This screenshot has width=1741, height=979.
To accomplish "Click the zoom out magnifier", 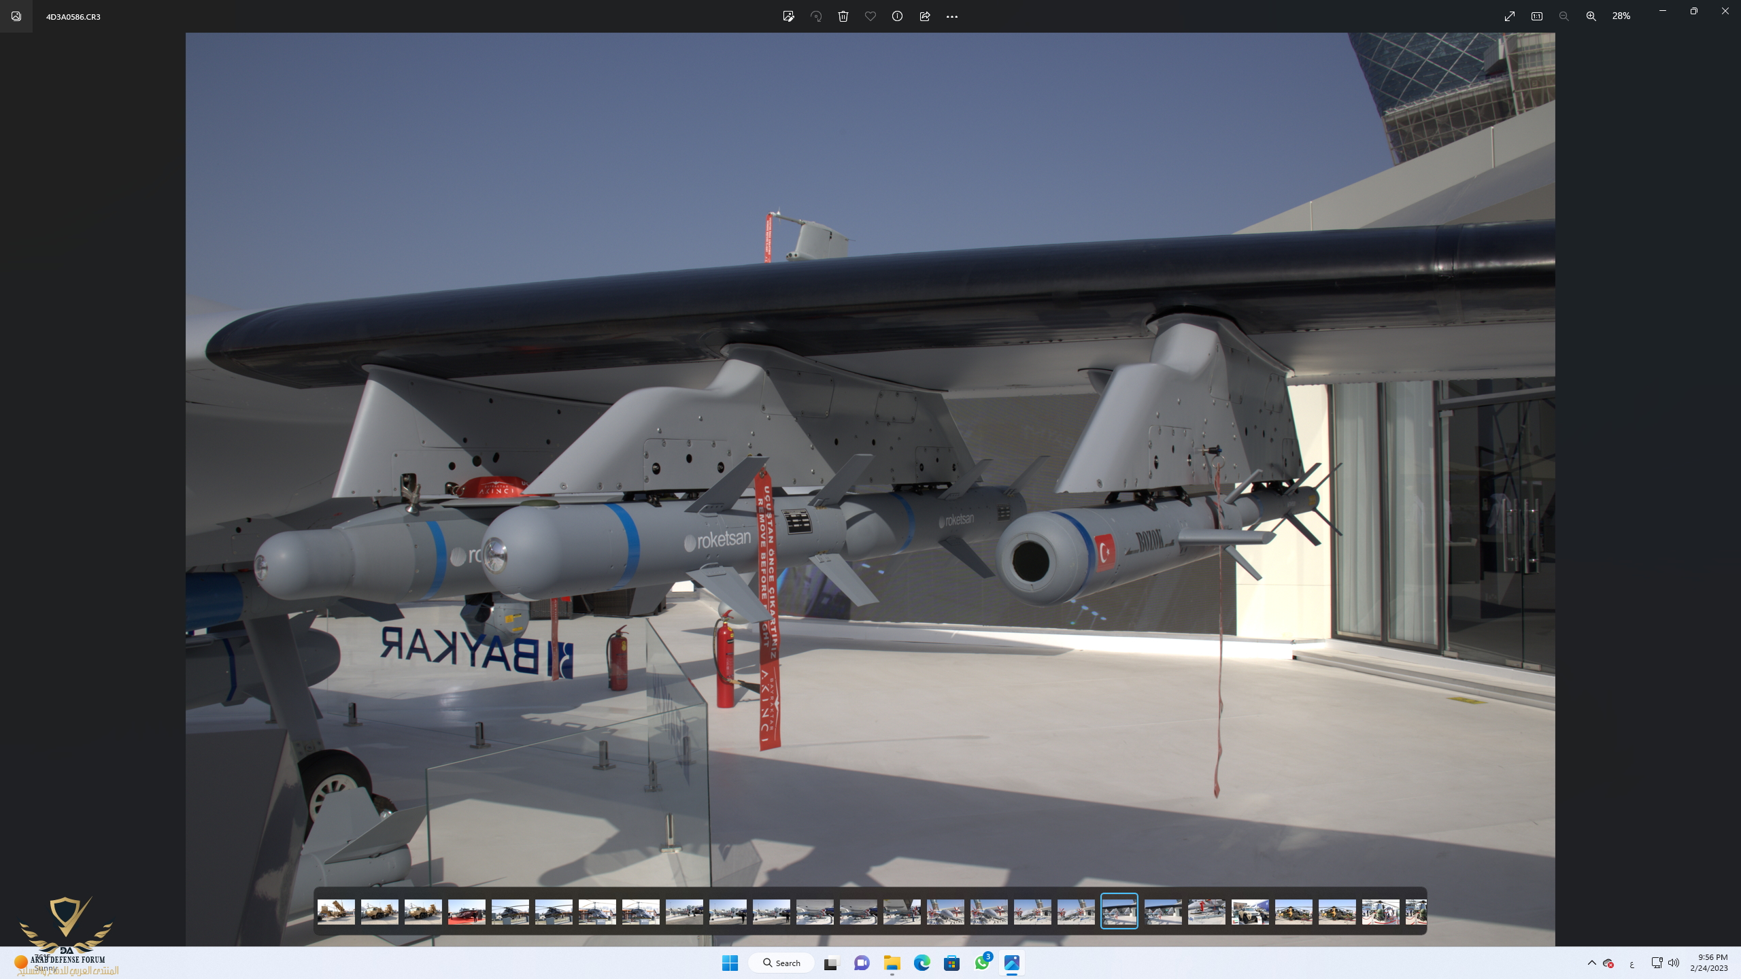I will click(x=1564, y=16).
